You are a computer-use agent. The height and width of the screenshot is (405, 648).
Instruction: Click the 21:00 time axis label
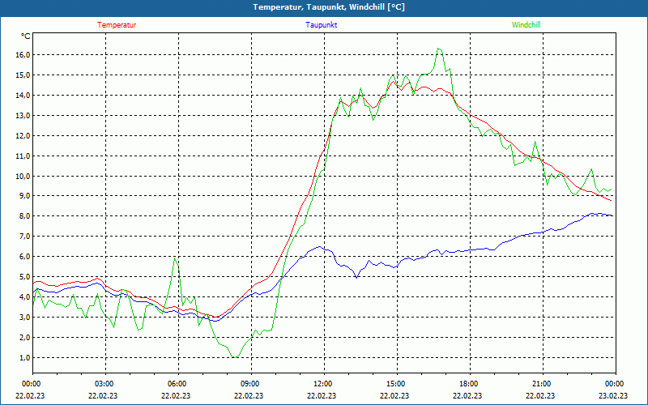(541, 384)
